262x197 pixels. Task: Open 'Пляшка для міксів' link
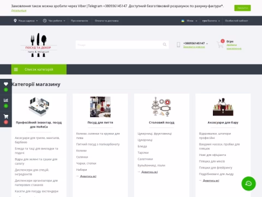point(212,161)
